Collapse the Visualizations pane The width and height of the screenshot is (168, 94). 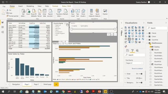(x=144, y=23)
